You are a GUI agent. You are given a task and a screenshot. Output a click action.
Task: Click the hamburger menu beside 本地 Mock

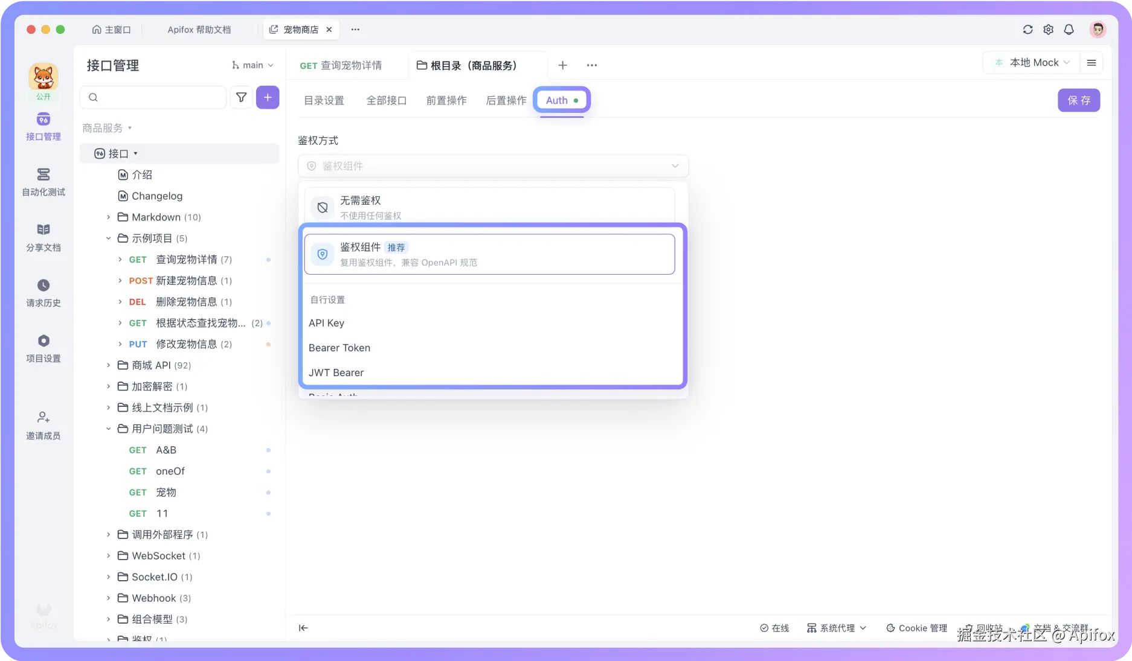tap(1092, 62)
